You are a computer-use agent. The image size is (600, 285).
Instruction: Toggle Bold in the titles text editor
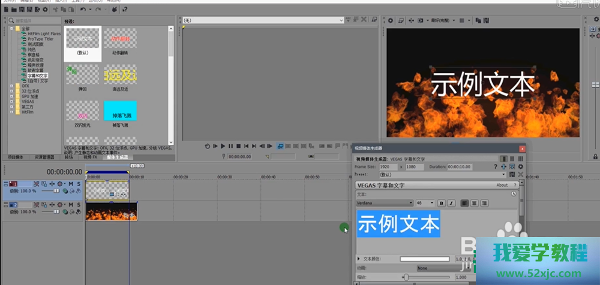(x=441, y=203)
